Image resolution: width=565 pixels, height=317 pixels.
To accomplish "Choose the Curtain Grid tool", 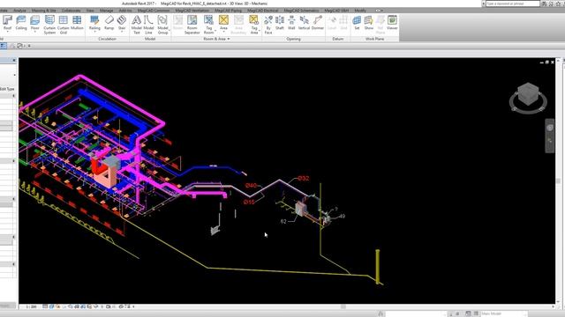I will click(x=63, y=25).
